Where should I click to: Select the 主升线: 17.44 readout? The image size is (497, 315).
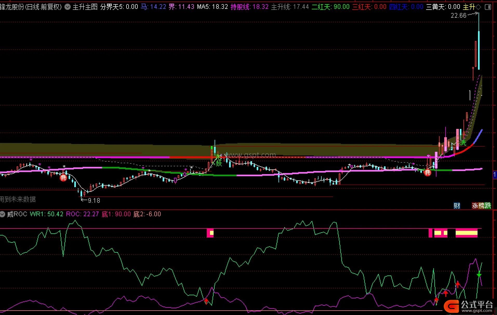[290, 7]
